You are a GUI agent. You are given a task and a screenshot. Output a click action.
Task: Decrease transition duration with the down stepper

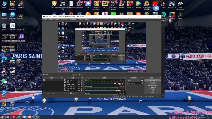tap(142, 84)
